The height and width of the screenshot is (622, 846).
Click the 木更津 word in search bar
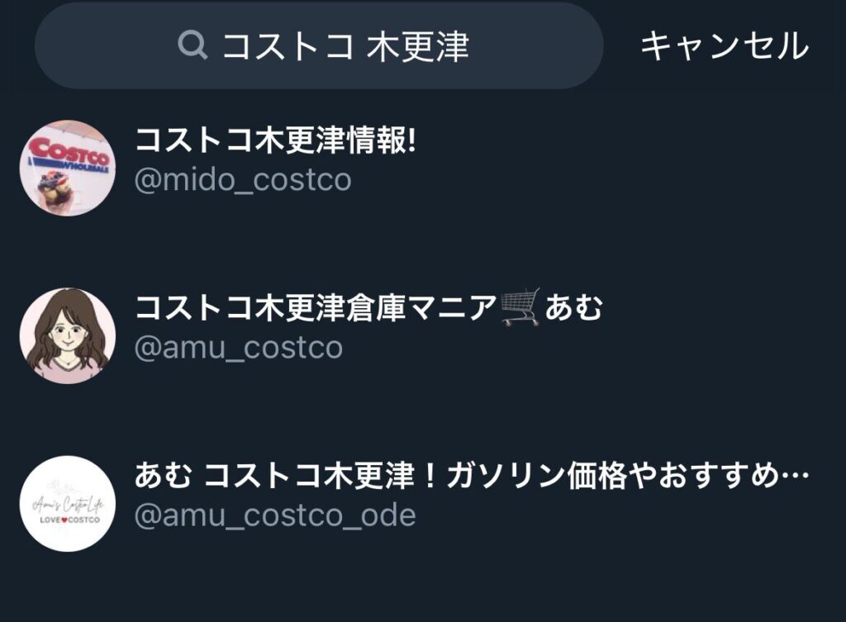pos(418,46)
